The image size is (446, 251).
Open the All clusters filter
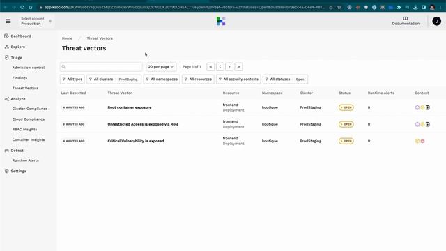114,79
